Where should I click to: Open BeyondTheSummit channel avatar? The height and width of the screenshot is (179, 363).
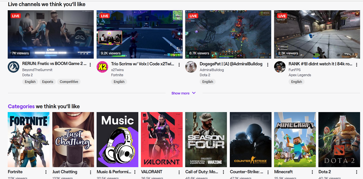point(13,67)
